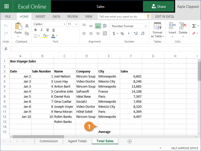Click the Merge cells icon

[105, 33]
